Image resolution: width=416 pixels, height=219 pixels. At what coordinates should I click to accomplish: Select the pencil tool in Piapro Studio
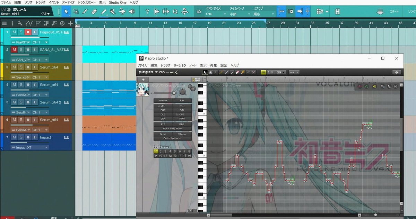220,72
